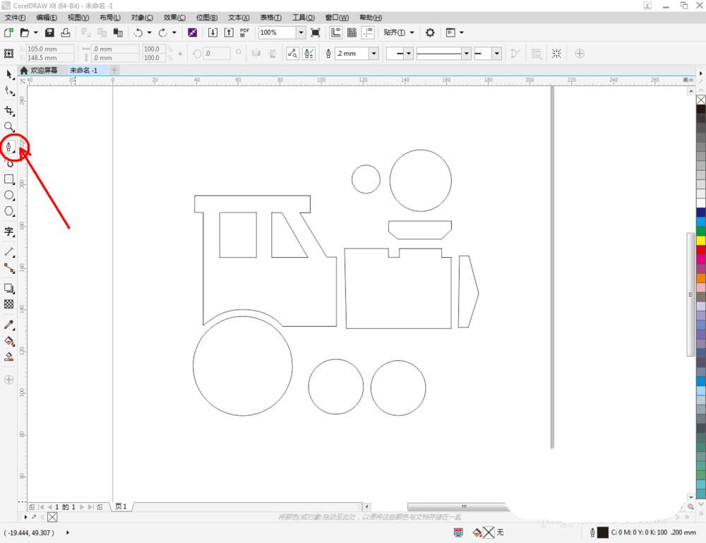Open the Options gear icon
This screenshot has width=706, height=543.
[x=430, y=32]
